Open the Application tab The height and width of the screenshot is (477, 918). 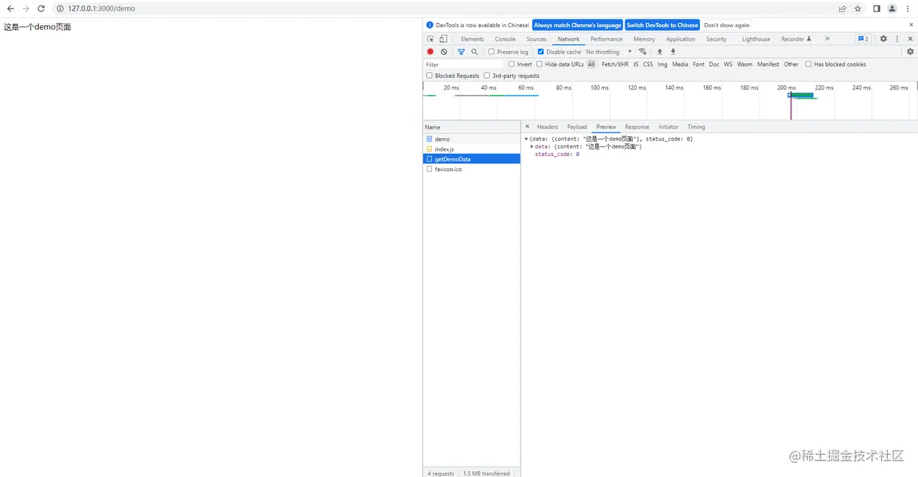[681, 39]
